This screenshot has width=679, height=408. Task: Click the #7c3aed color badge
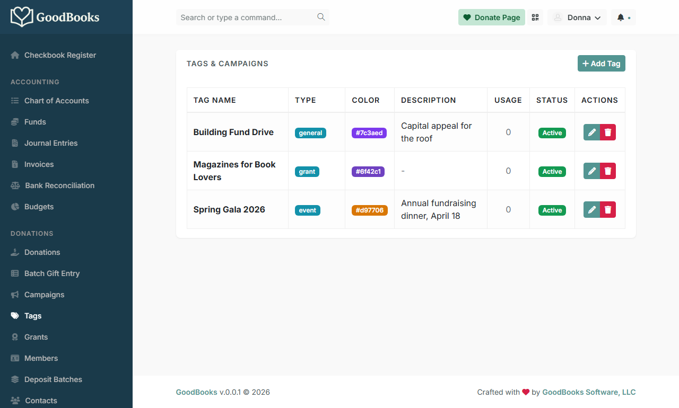(x=369, y=133)
